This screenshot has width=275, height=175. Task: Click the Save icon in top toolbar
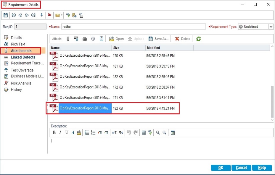(x=5, y=15)
